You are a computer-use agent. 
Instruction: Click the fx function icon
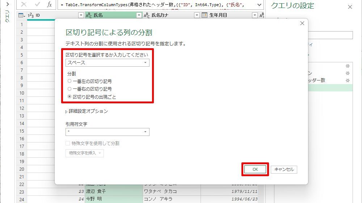(x=50, y=5)
